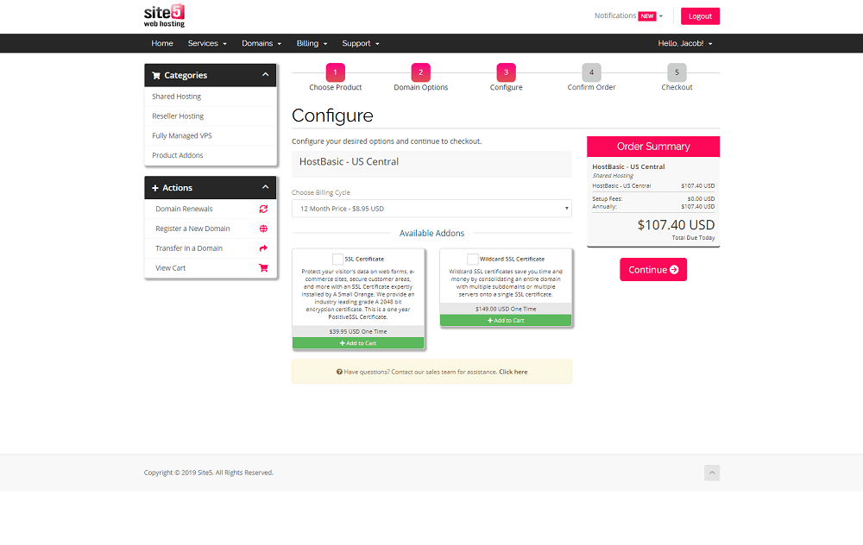
Task: Click the question mark help icon
Action: coord(339,373)
